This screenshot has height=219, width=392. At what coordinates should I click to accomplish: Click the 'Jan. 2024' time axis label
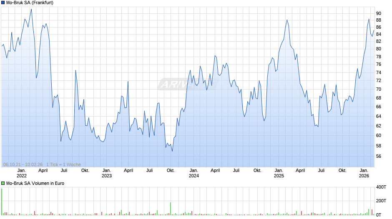(194, 173)
